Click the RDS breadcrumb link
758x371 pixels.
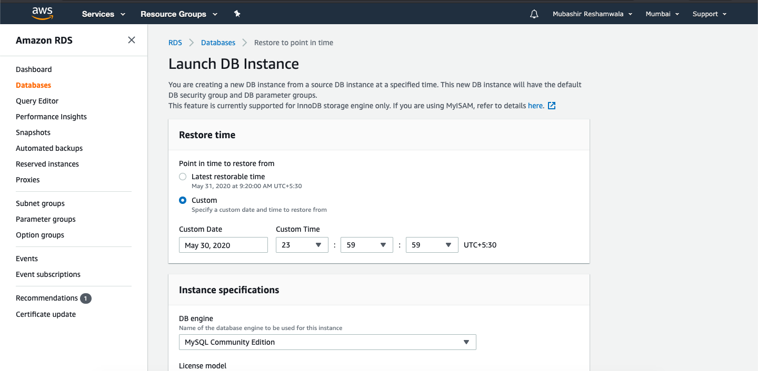175,43
